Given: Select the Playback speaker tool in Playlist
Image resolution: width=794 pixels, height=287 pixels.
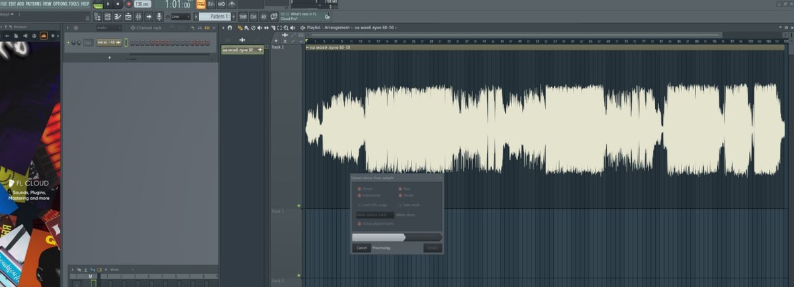Looking at the screenshot, I should pyautogui.click(x=292, y=28).
